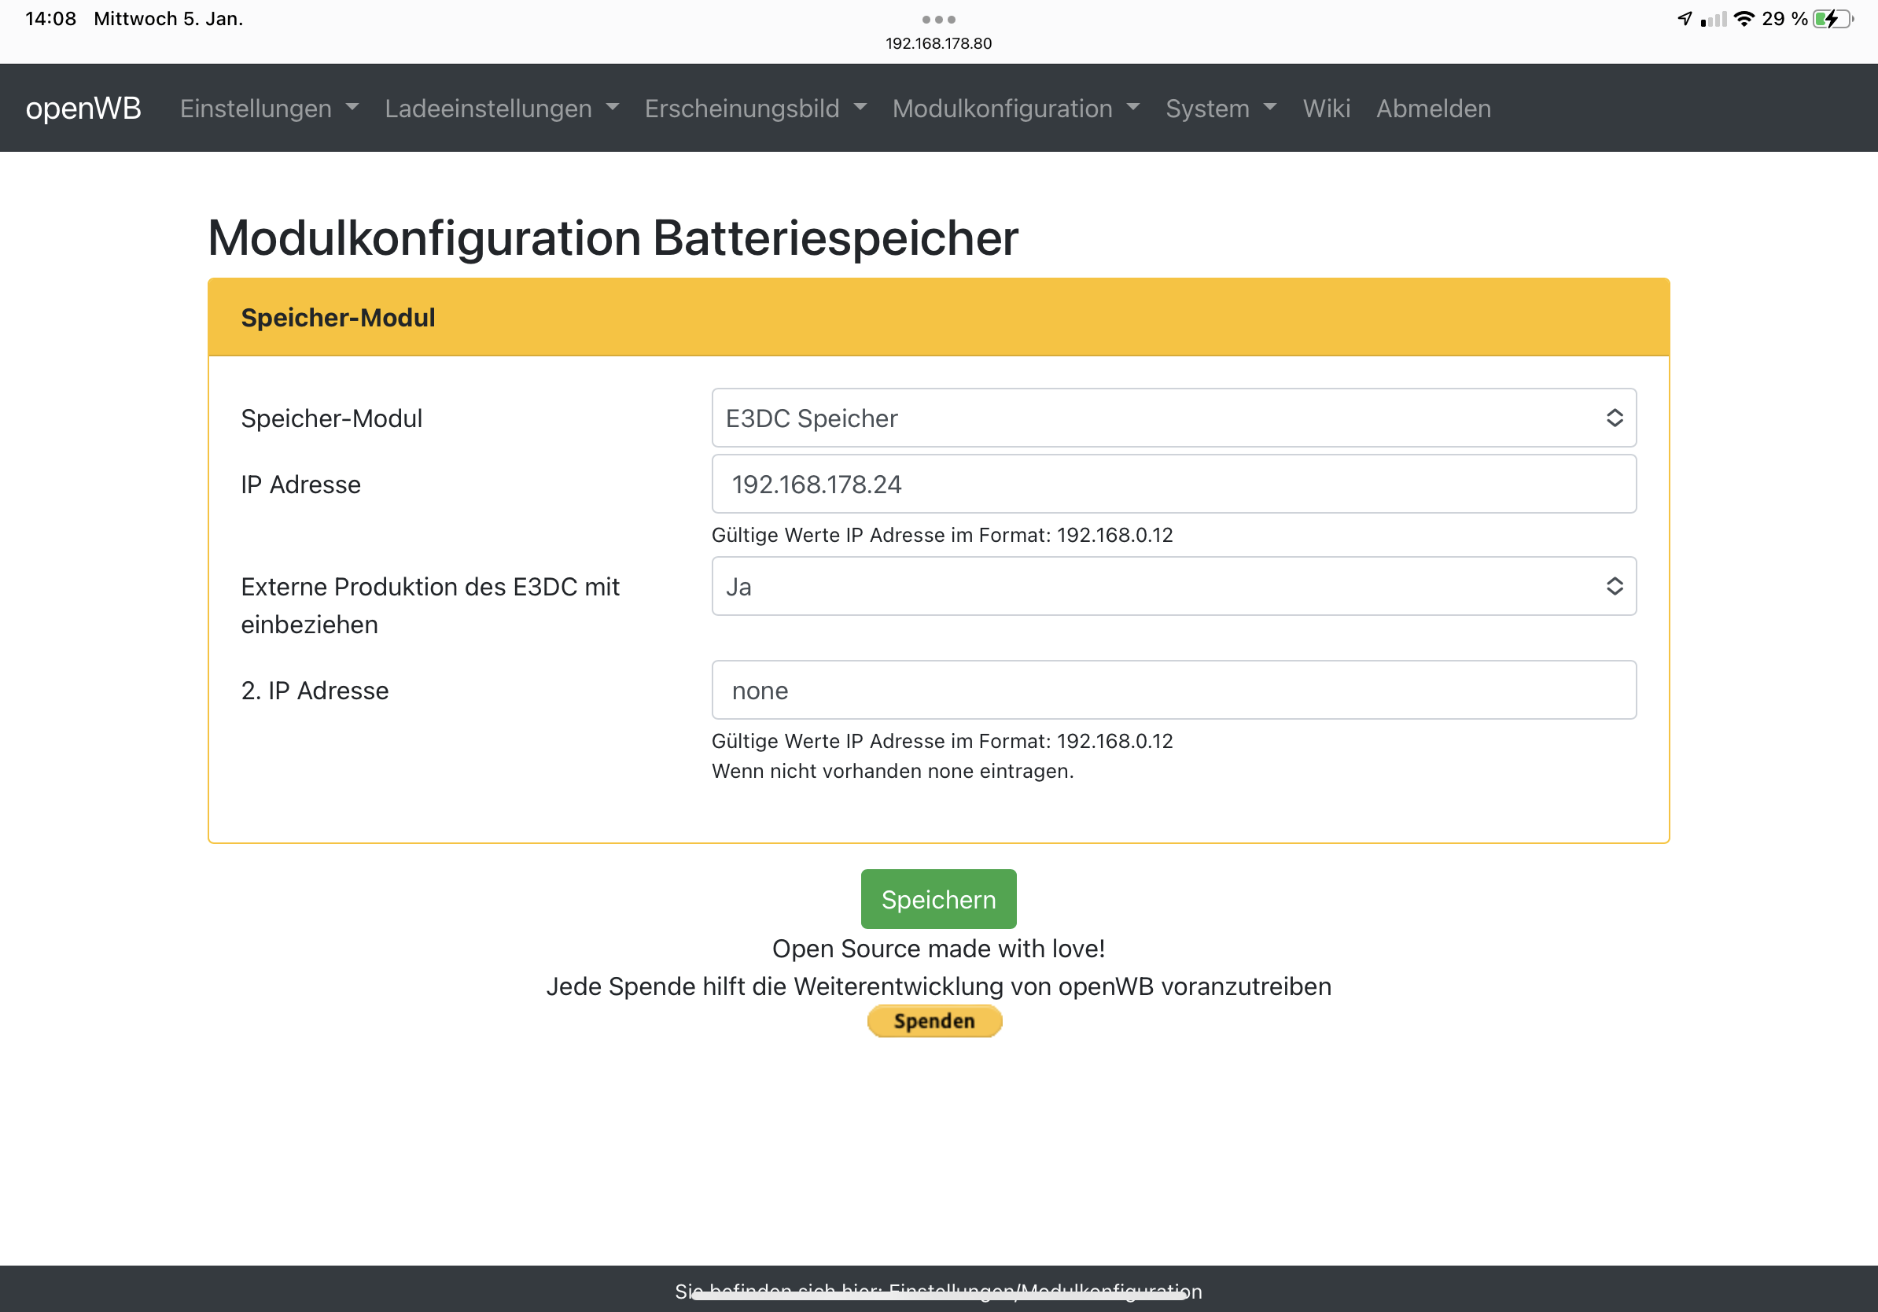Change the Externe Produktion Ja selector

coord(1173,587)
